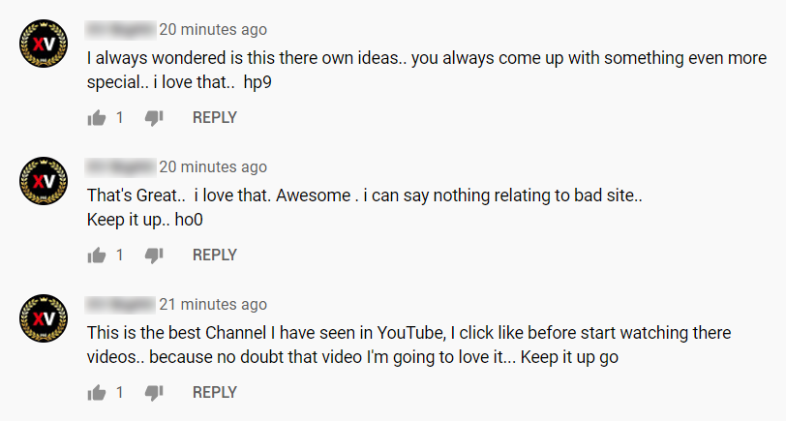
Task: Click like count on the "best Channel" comment
Action: 120,393
